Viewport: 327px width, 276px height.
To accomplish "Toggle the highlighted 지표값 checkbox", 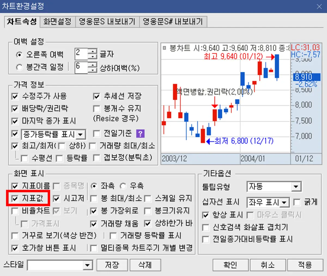I will pos(15,198).
